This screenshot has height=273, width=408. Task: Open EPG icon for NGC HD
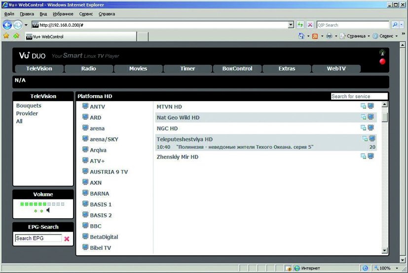point(363,128)
